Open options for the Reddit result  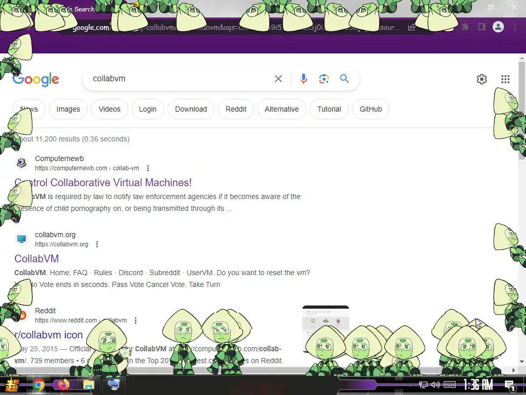(x=135, y=320)
